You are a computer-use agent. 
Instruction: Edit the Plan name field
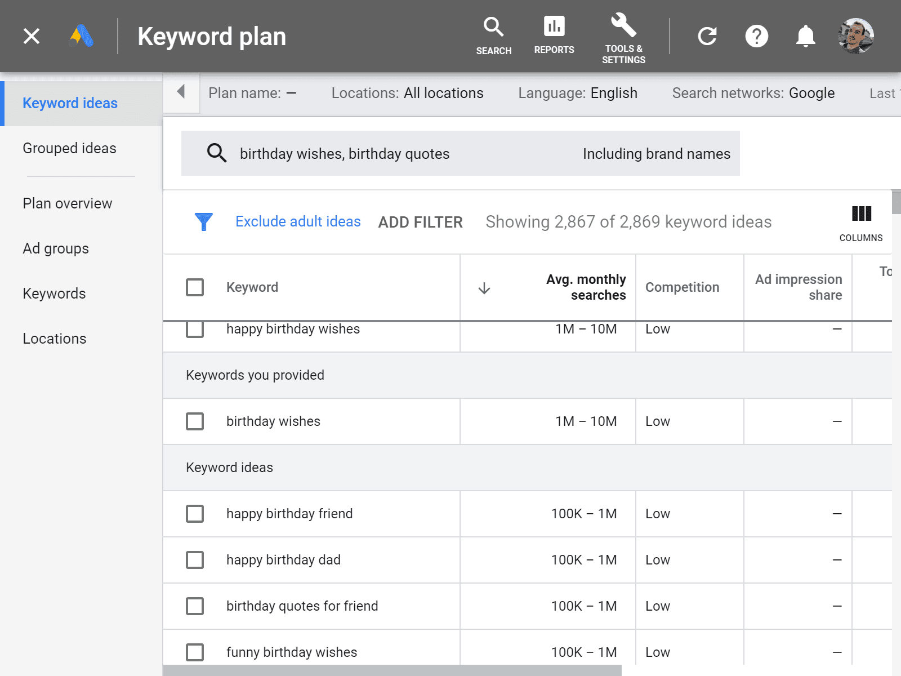coord(252,93)
